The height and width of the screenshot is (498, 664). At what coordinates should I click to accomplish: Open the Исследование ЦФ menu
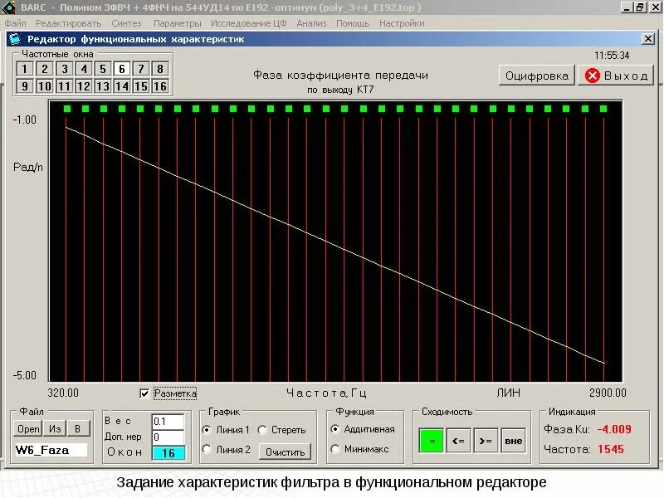click(x=248, y=23)
